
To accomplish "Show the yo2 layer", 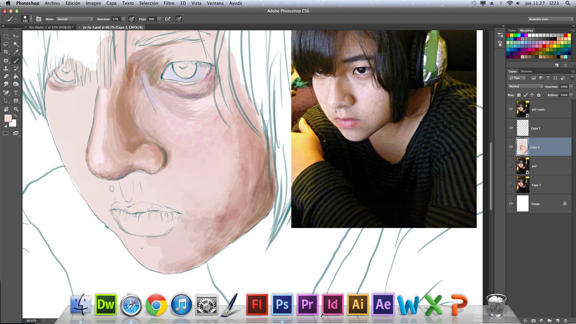I will click(511, 166).
